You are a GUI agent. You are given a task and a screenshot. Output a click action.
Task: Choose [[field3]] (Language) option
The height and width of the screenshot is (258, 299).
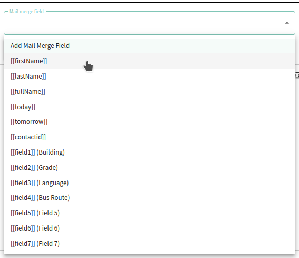tap(149, 183)
